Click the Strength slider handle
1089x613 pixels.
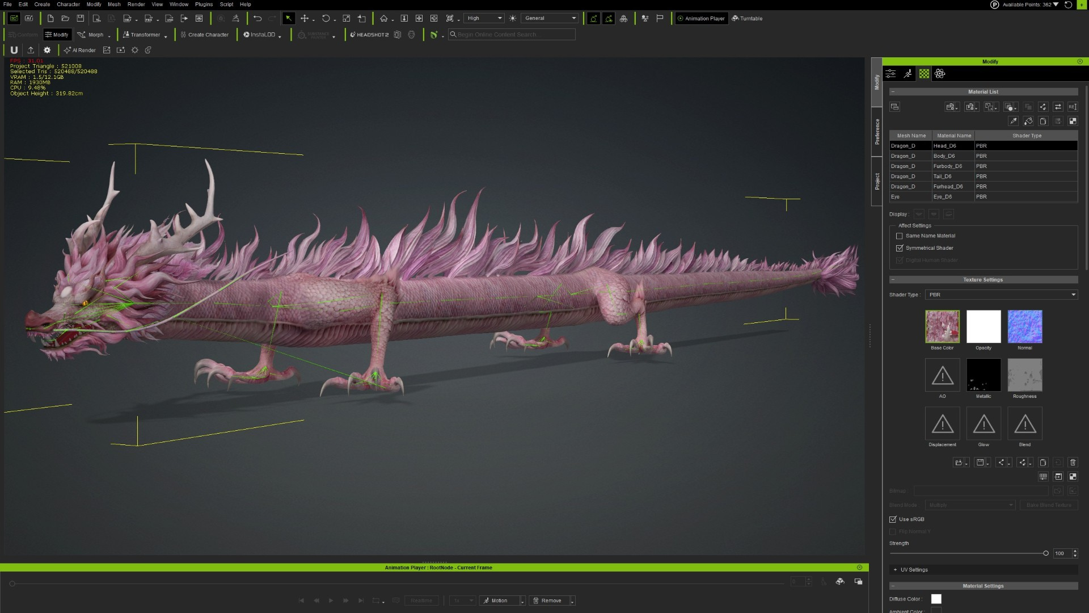click(x=1046, y=553)
